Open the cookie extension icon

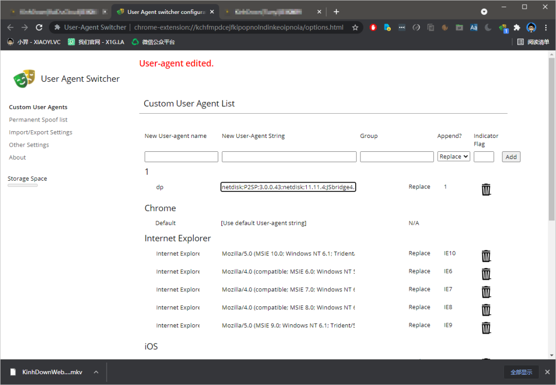point(445,27)
